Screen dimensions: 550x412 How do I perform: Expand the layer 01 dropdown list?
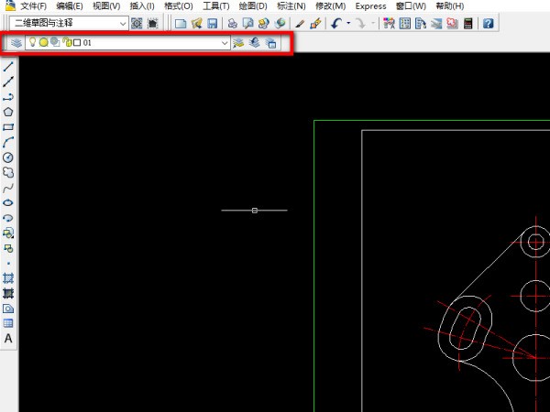click(x=225, y=43)
